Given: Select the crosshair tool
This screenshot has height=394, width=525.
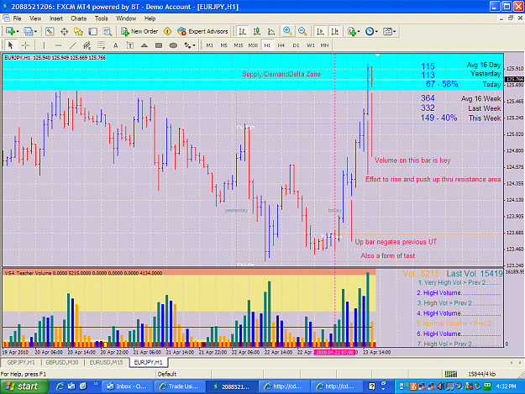Looking at the screenshot, I should 25,45.
